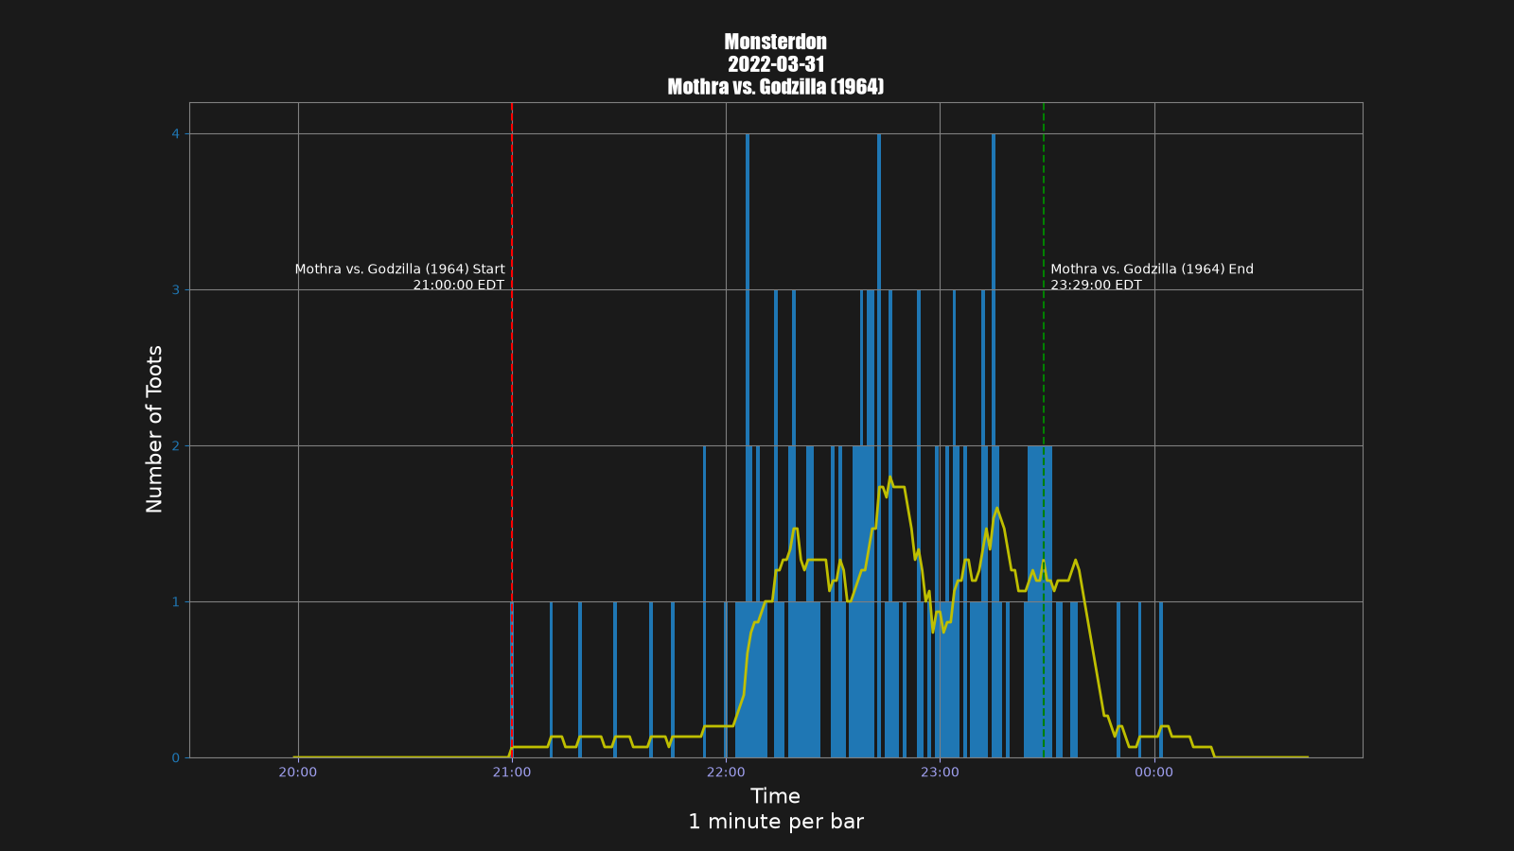Viewport: 1514px width, 851px height.
Task: Click the '1 minute per bar' caption
Action: tap(776, 822)
